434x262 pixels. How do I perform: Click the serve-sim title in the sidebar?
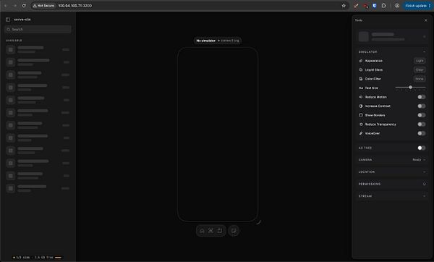22,20
